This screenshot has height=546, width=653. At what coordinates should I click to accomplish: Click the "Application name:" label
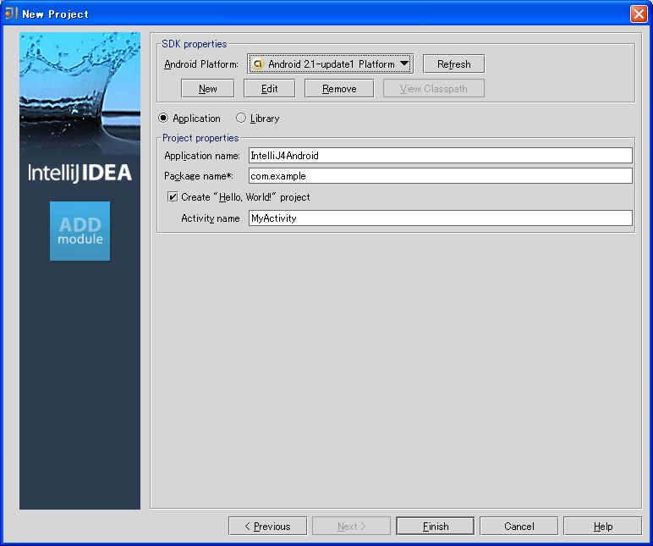pyautogui.click(x=202, y=156)
